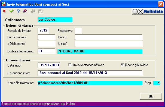This screenshot has width=165, height=107.
Task: Click the Opzioni di invio group label
Action: (x=18, y=60)
